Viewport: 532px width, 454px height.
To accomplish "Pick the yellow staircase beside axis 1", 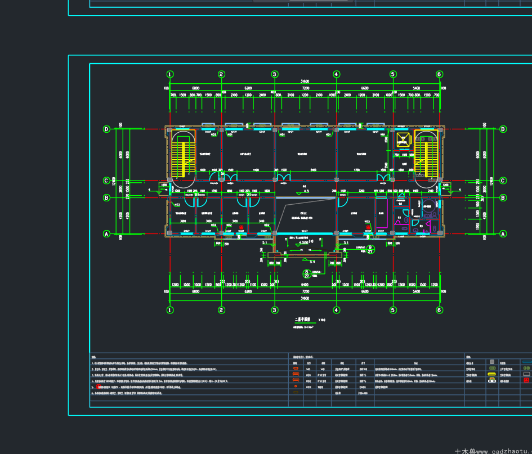I will point(183,154).
